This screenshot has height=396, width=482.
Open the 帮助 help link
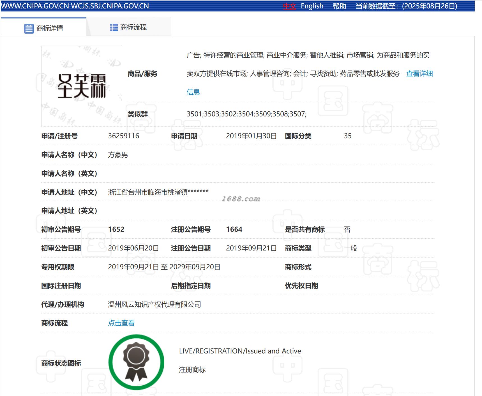click(340, 6)
